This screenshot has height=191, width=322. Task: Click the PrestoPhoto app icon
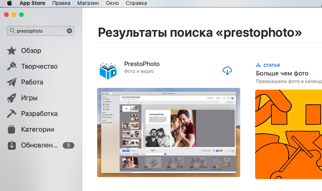(108, 71)
